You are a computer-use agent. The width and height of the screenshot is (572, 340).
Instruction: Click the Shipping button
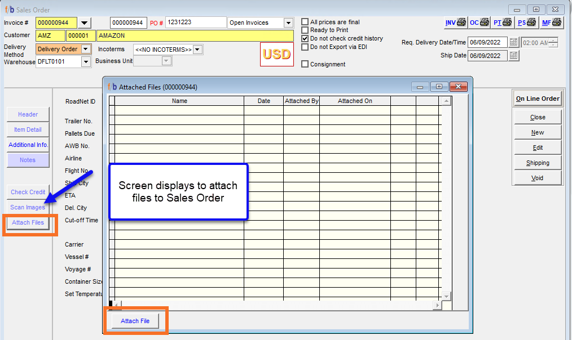tap(538, 163)
